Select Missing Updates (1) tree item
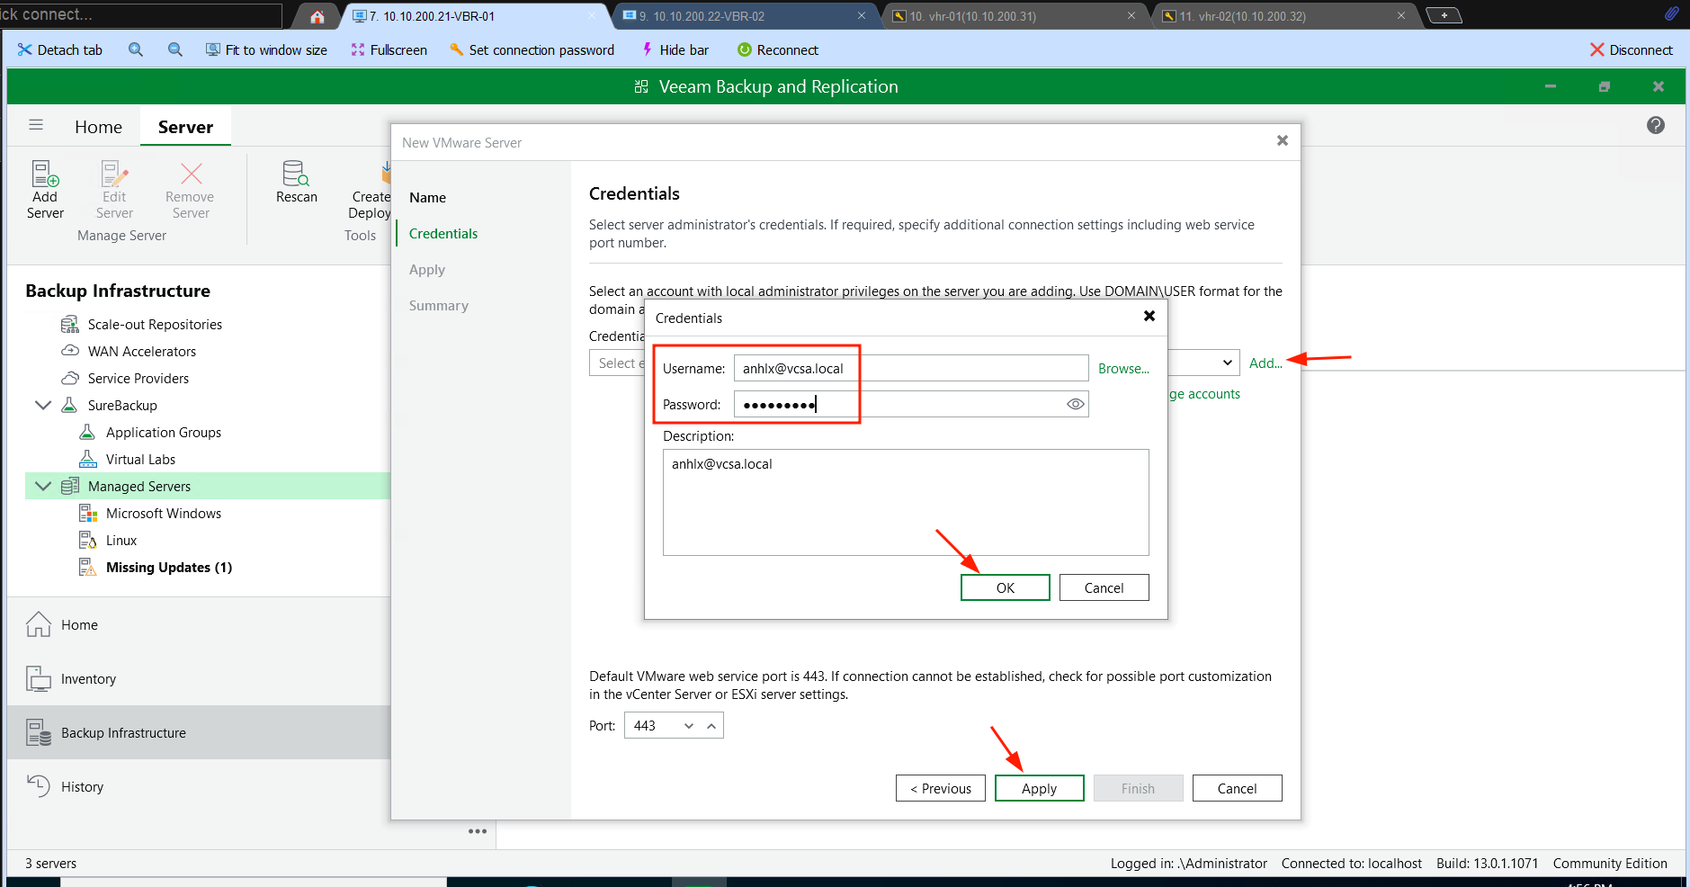 tap(168, 568)
